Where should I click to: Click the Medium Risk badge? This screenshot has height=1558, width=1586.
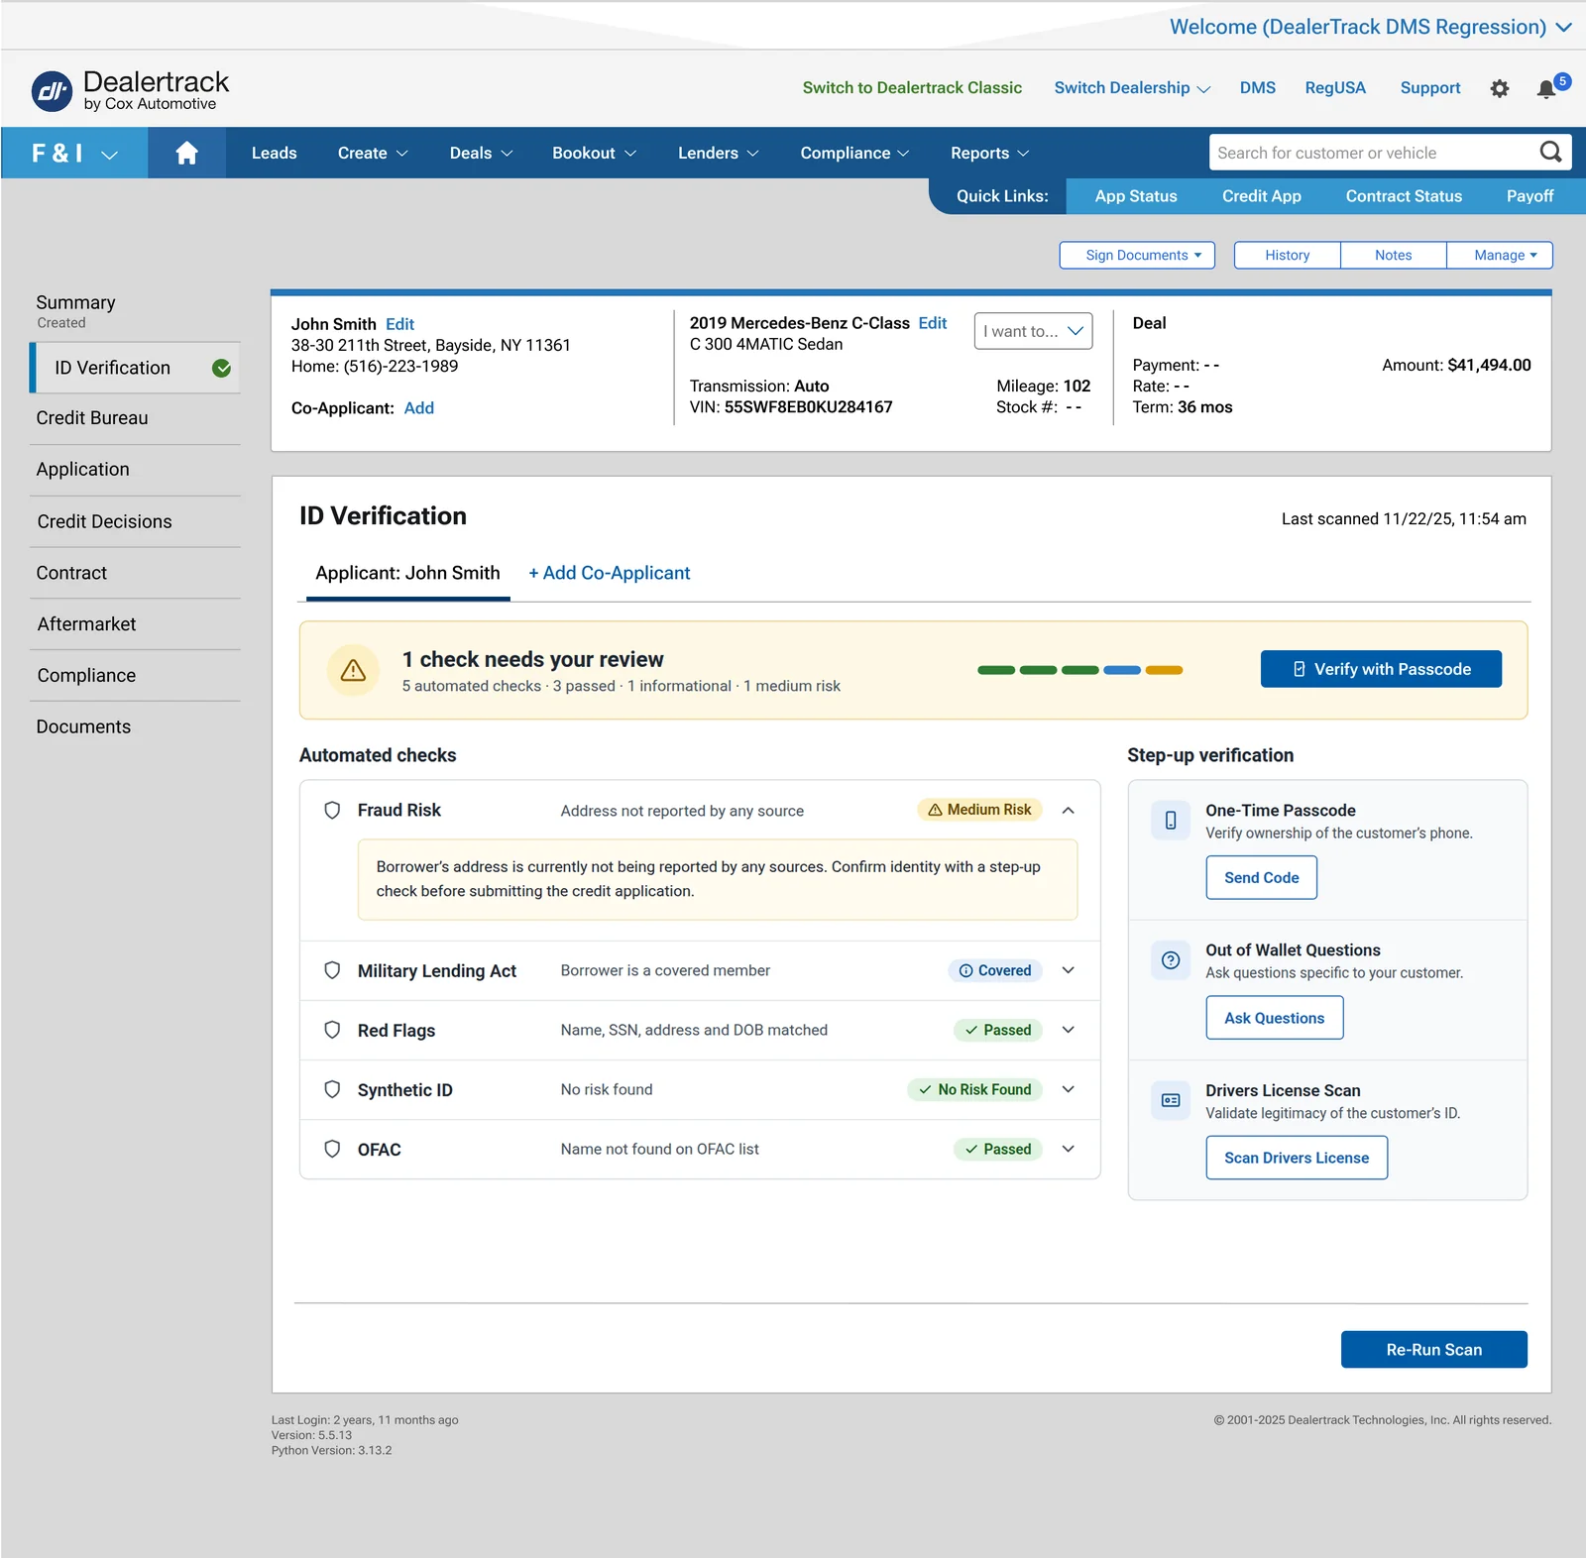[x=979, y=810]
